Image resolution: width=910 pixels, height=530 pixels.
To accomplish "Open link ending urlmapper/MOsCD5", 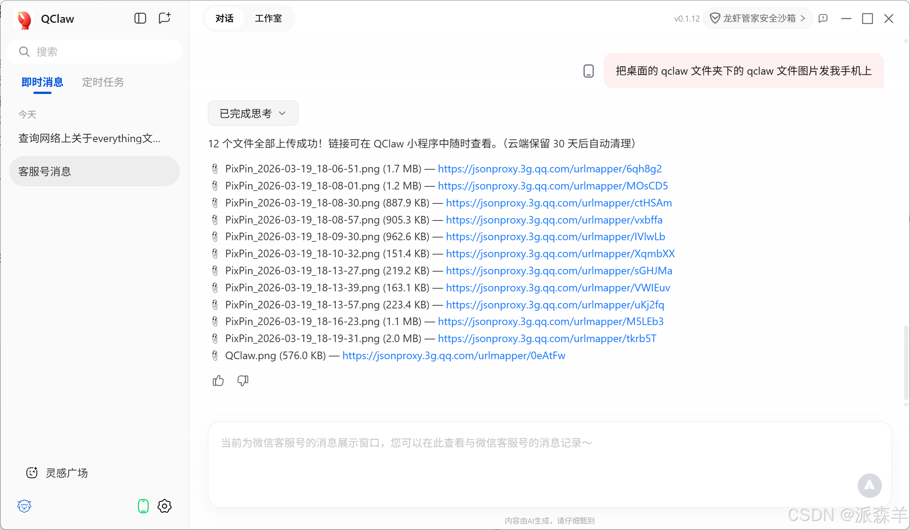I will click(553, 186).
